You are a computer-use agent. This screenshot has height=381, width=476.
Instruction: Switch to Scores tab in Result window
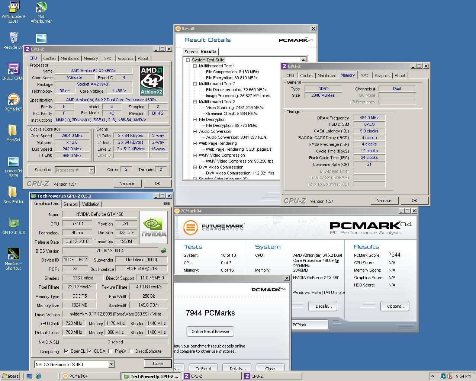[x=191, y=52]
